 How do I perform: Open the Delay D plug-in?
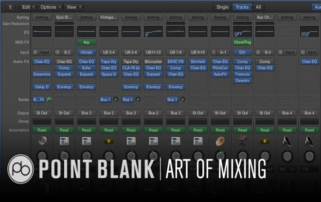(42, 87)
